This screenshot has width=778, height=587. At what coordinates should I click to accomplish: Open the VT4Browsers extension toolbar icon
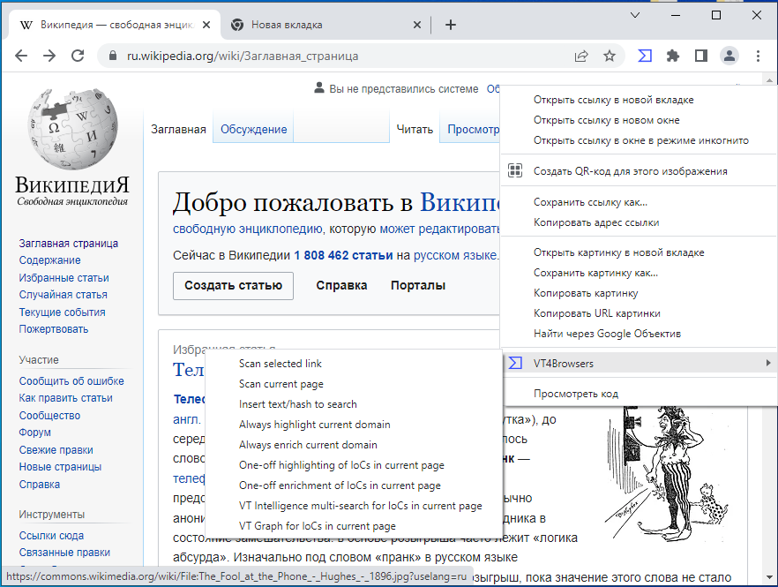[x=645, y=56]
